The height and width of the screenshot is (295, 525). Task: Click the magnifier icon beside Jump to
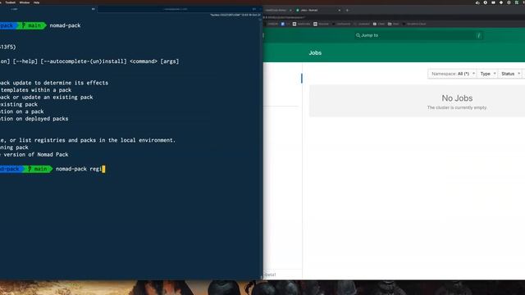[358, 35]
